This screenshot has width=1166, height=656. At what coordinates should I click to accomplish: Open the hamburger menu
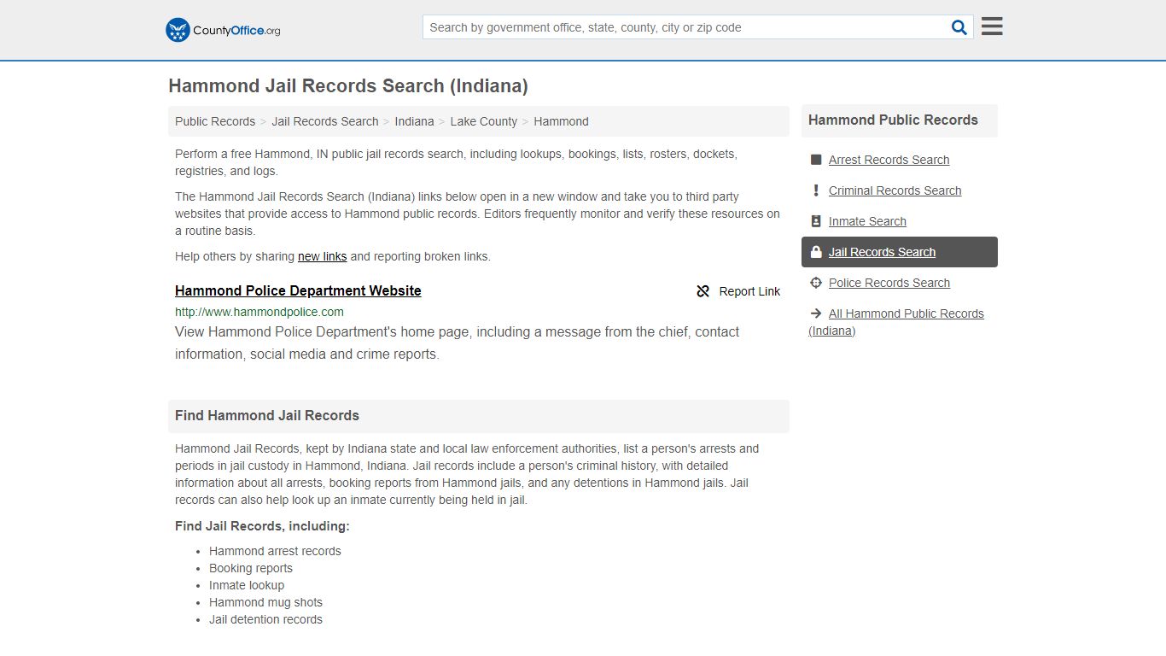(992, 26)
